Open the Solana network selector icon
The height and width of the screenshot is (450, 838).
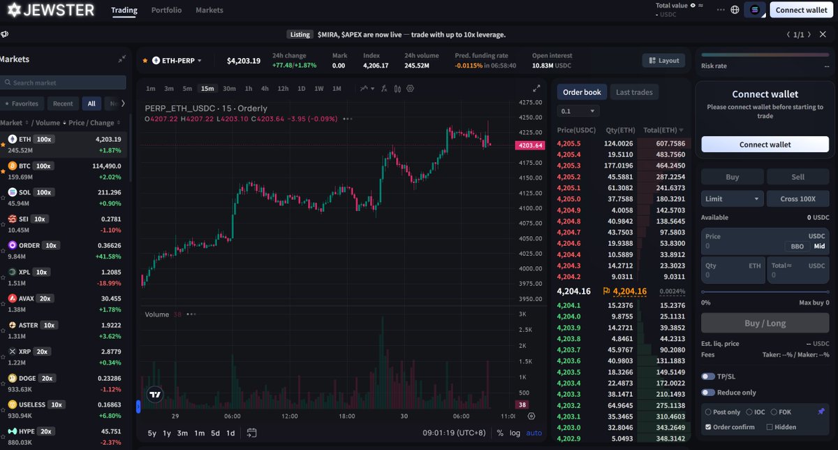coord(754,10)
